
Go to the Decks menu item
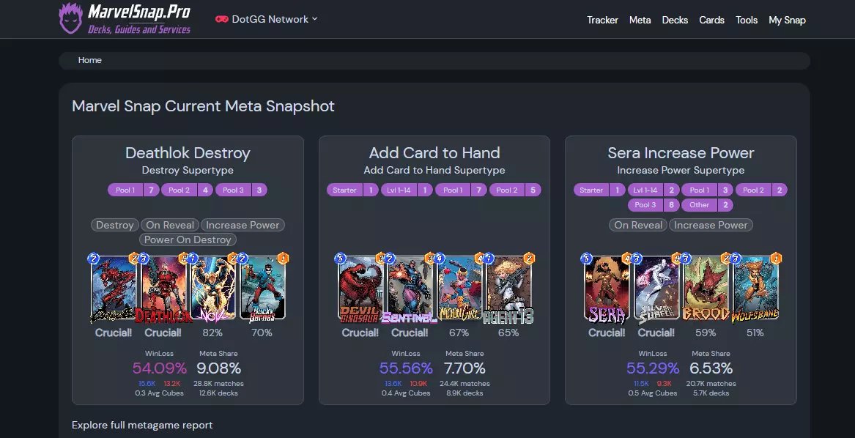pyautogui.click(x=675, y=20)
